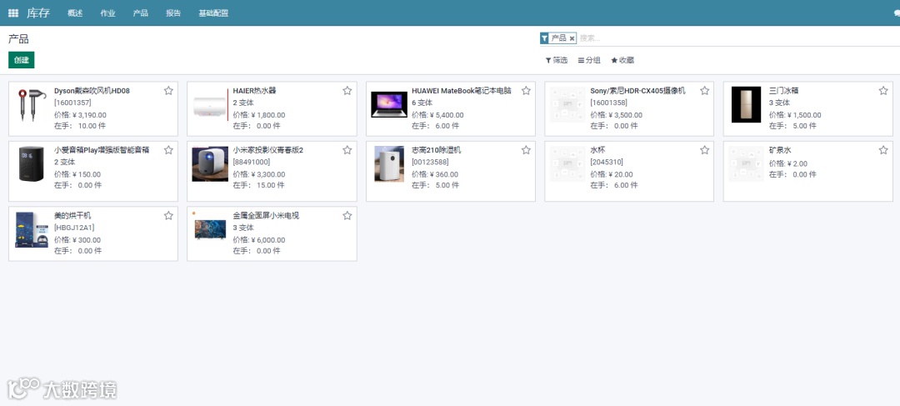Screen dimensions: 900x406
Task: Open the HAIER water heater image
Action: [x=210, y=106]
